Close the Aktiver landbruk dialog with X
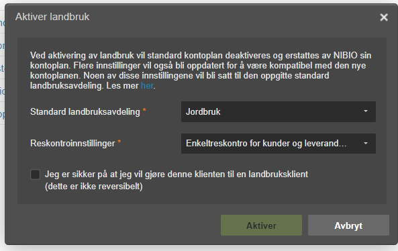The image size is (398, 251). (x=384, y=17)
